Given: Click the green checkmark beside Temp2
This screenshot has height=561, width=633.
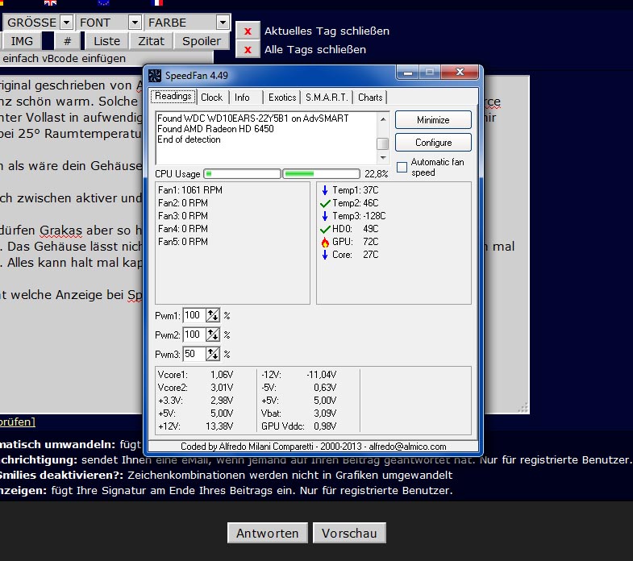Looking at the screenshot, I should click(325, 203).
